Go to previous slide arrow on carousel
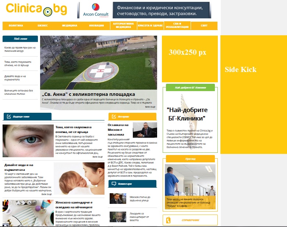Screen dimensions: 287x227 coord(47,62)
